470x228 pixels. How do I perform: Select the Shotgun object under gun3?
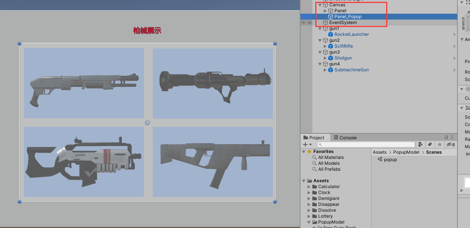(x=343, y=58)
